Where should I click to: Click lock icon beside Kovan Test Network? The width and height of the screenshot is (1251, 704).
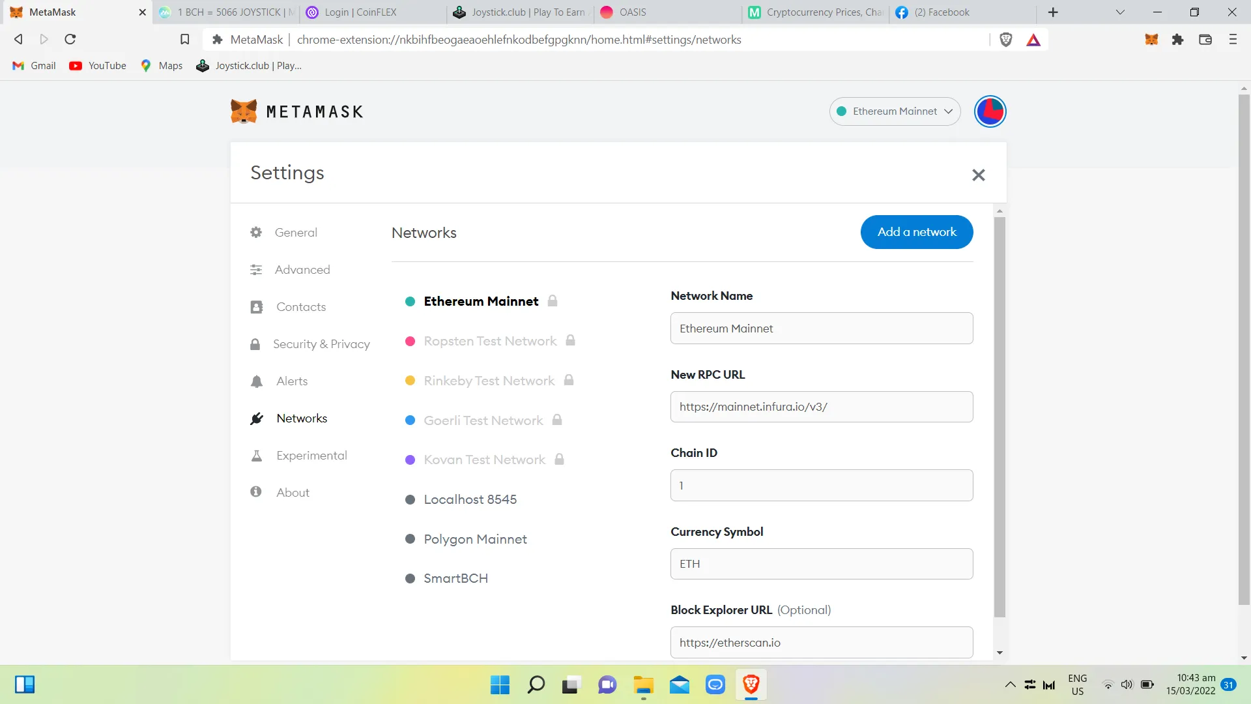pos(559,459)
